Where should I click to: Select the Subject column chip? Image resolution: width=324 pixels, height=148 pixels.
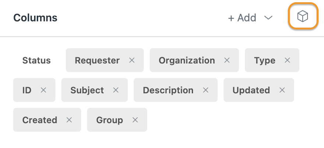point(94,90)
